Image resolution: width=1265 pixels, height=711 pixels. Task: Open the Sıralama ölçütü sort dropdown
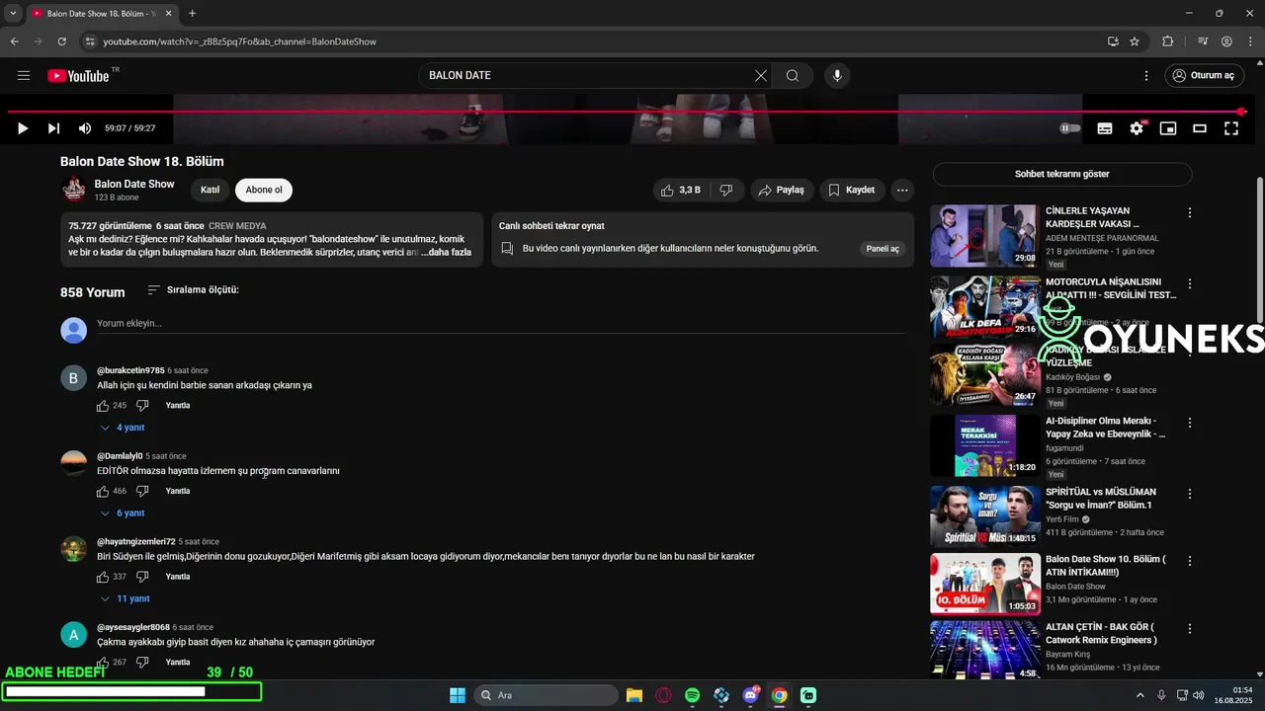(x=193, y=290)
